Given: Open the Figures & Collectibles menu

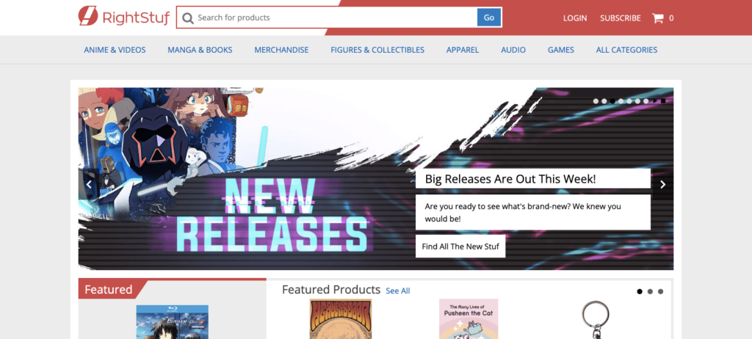Looking at the screenshot, I should [x=377, y=50].
